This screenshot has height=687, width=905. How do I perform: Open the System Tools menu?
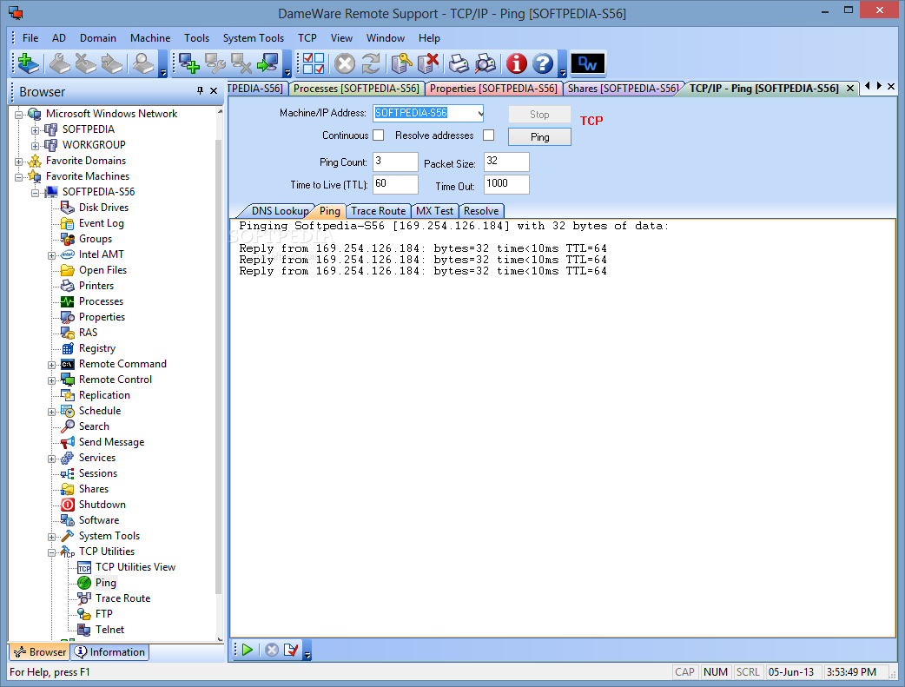[x=254, y=38]
